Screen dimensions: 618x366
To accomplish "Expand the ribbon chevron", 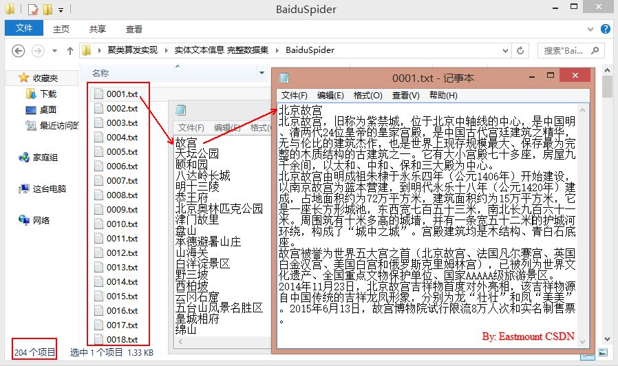I will pyautogui.click(x=590, y=29).
